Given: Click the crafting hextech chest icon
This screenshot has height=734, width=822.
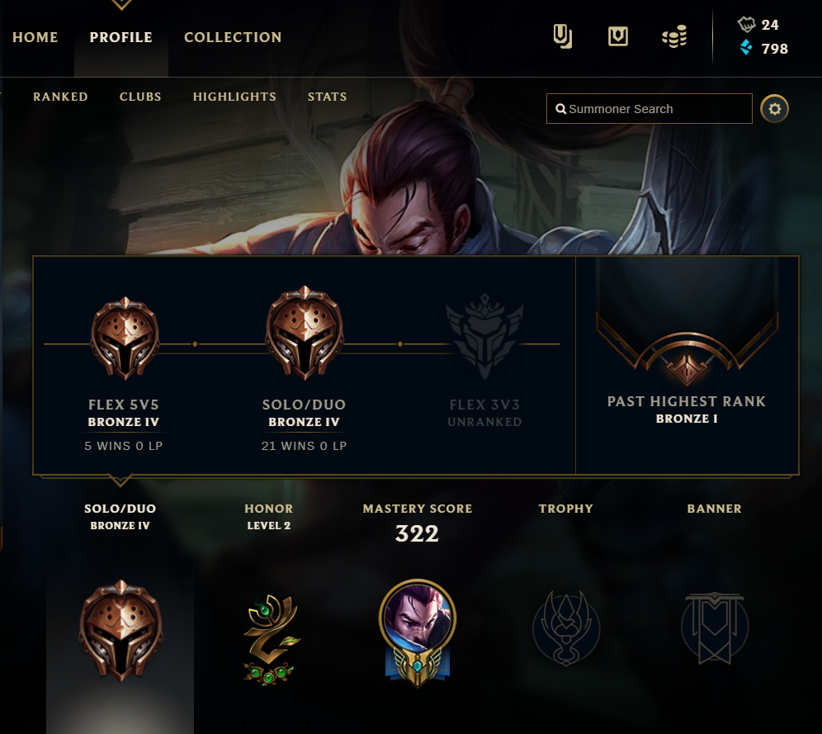Looking at the screenshot, I should coord(618,36).
